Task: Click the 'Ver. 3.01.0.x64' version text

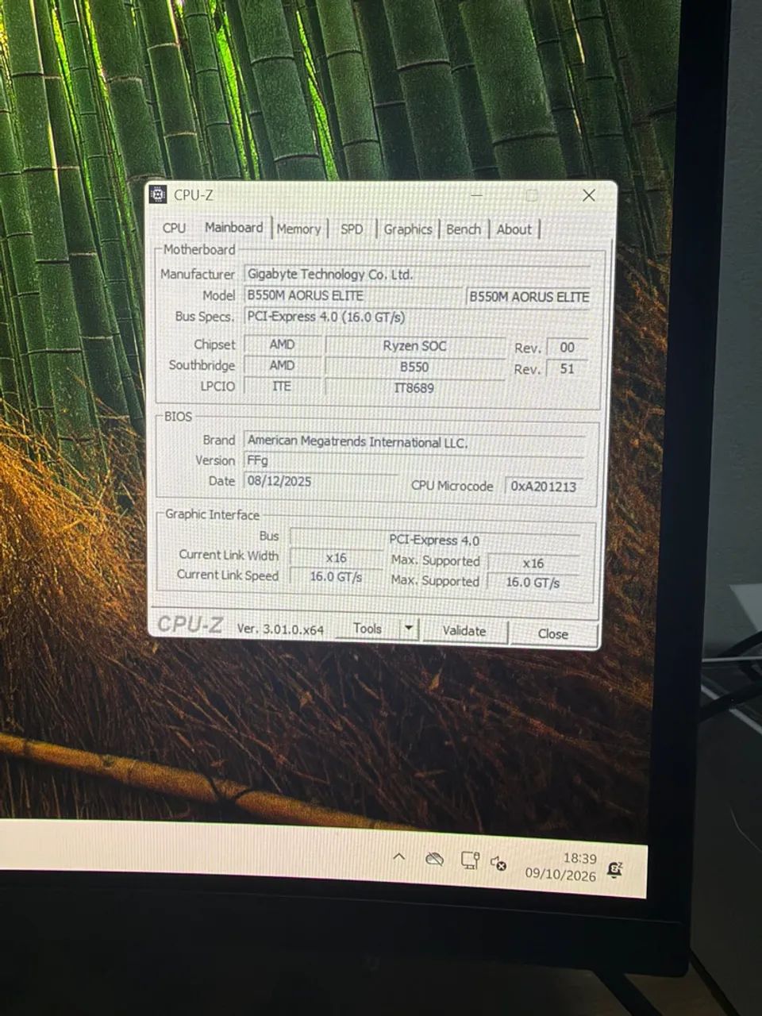Action: click(x=281, y=629)
